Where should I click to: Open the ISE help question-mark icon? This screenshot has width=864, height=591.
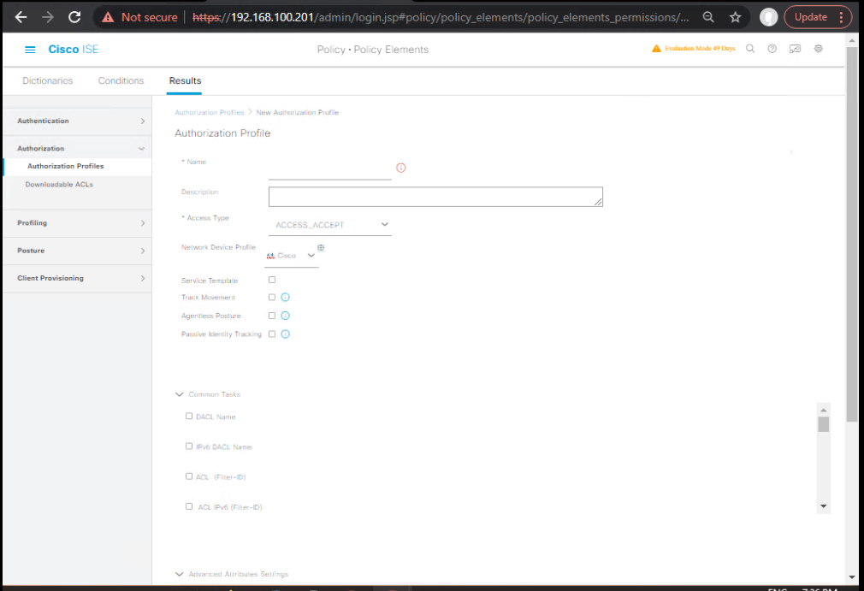772,49
